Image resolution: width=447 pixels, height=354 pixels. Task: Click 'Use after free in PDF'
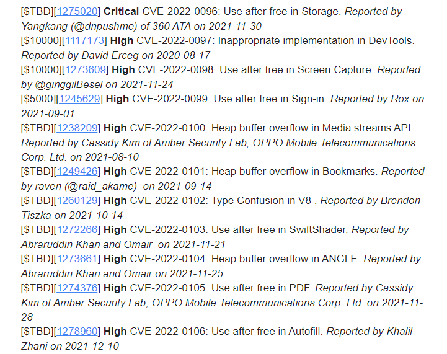point(260,288)
